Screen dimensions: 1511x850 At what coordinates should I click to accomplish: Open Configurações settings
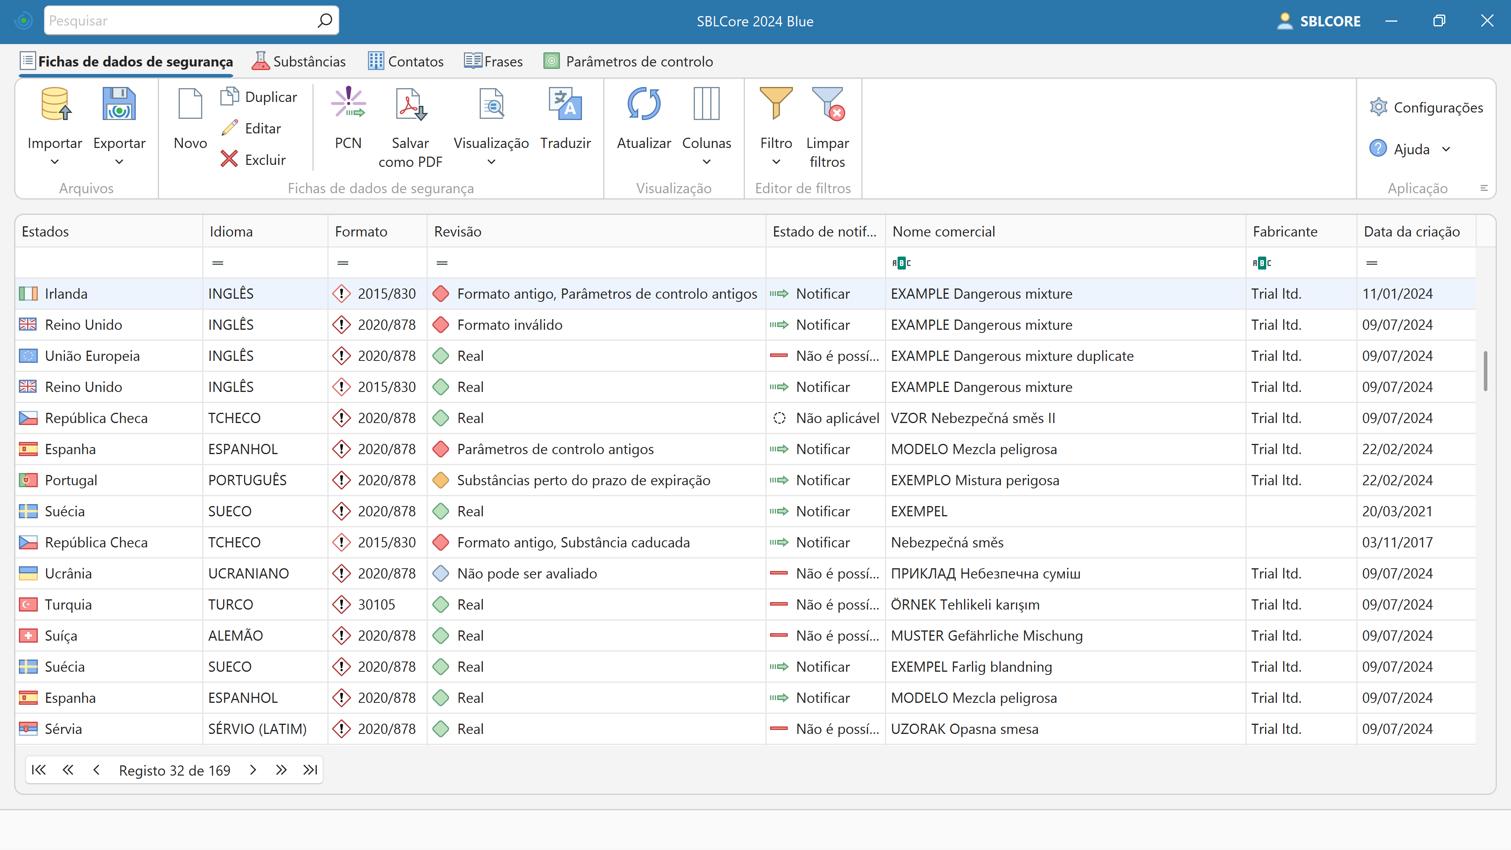1426,107
